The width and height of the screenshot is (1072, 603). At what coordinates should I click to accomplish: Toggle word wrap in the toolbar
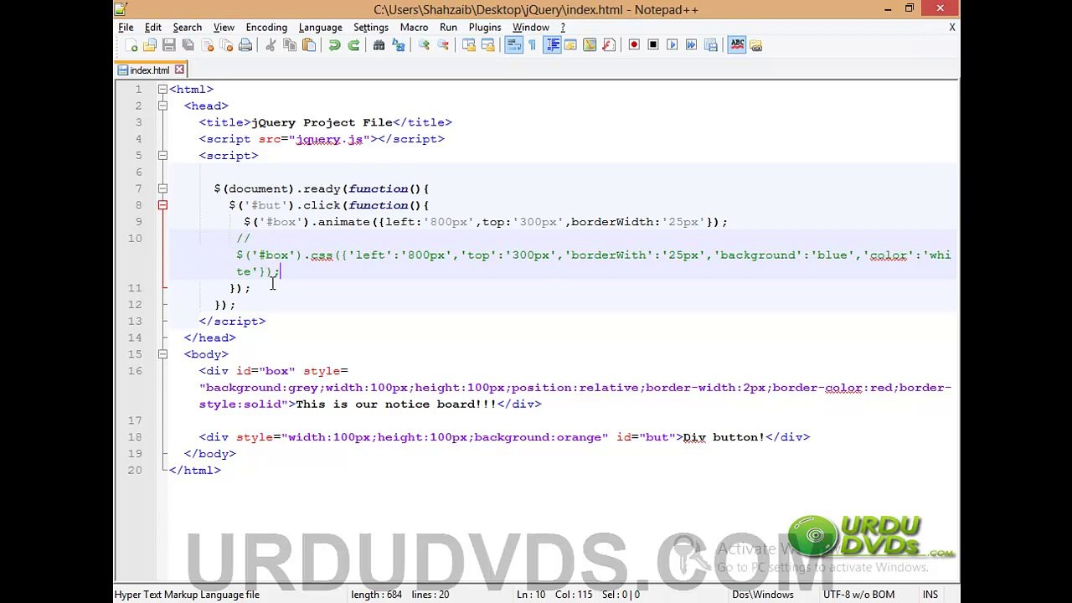pos(513,45)
